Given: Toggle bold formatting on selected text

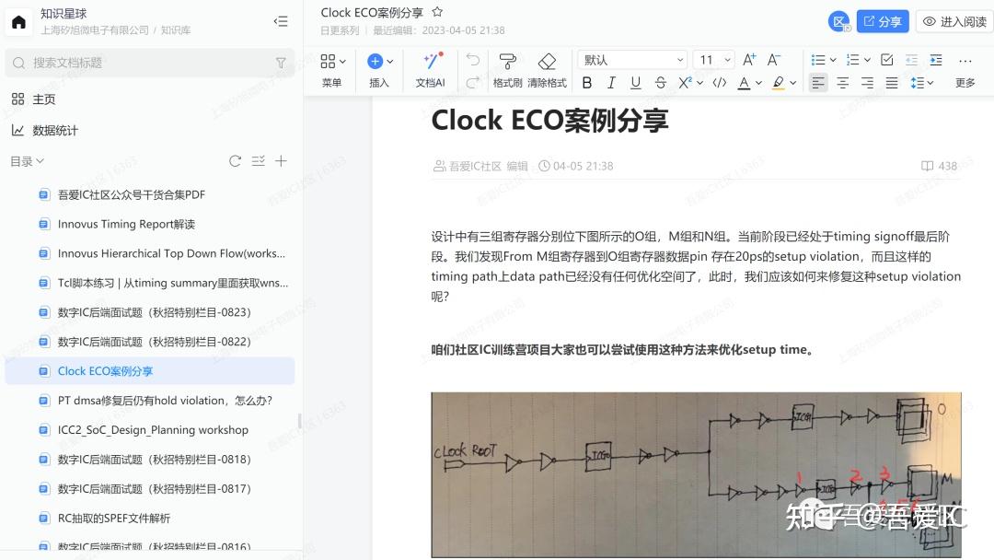Looking at the screenshot, I should (587, 83).
